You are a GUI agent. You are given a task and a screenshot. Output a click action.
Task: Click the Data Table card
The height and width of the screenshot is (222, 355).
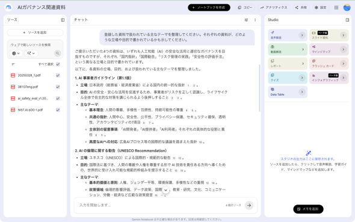tap(288, 92)
